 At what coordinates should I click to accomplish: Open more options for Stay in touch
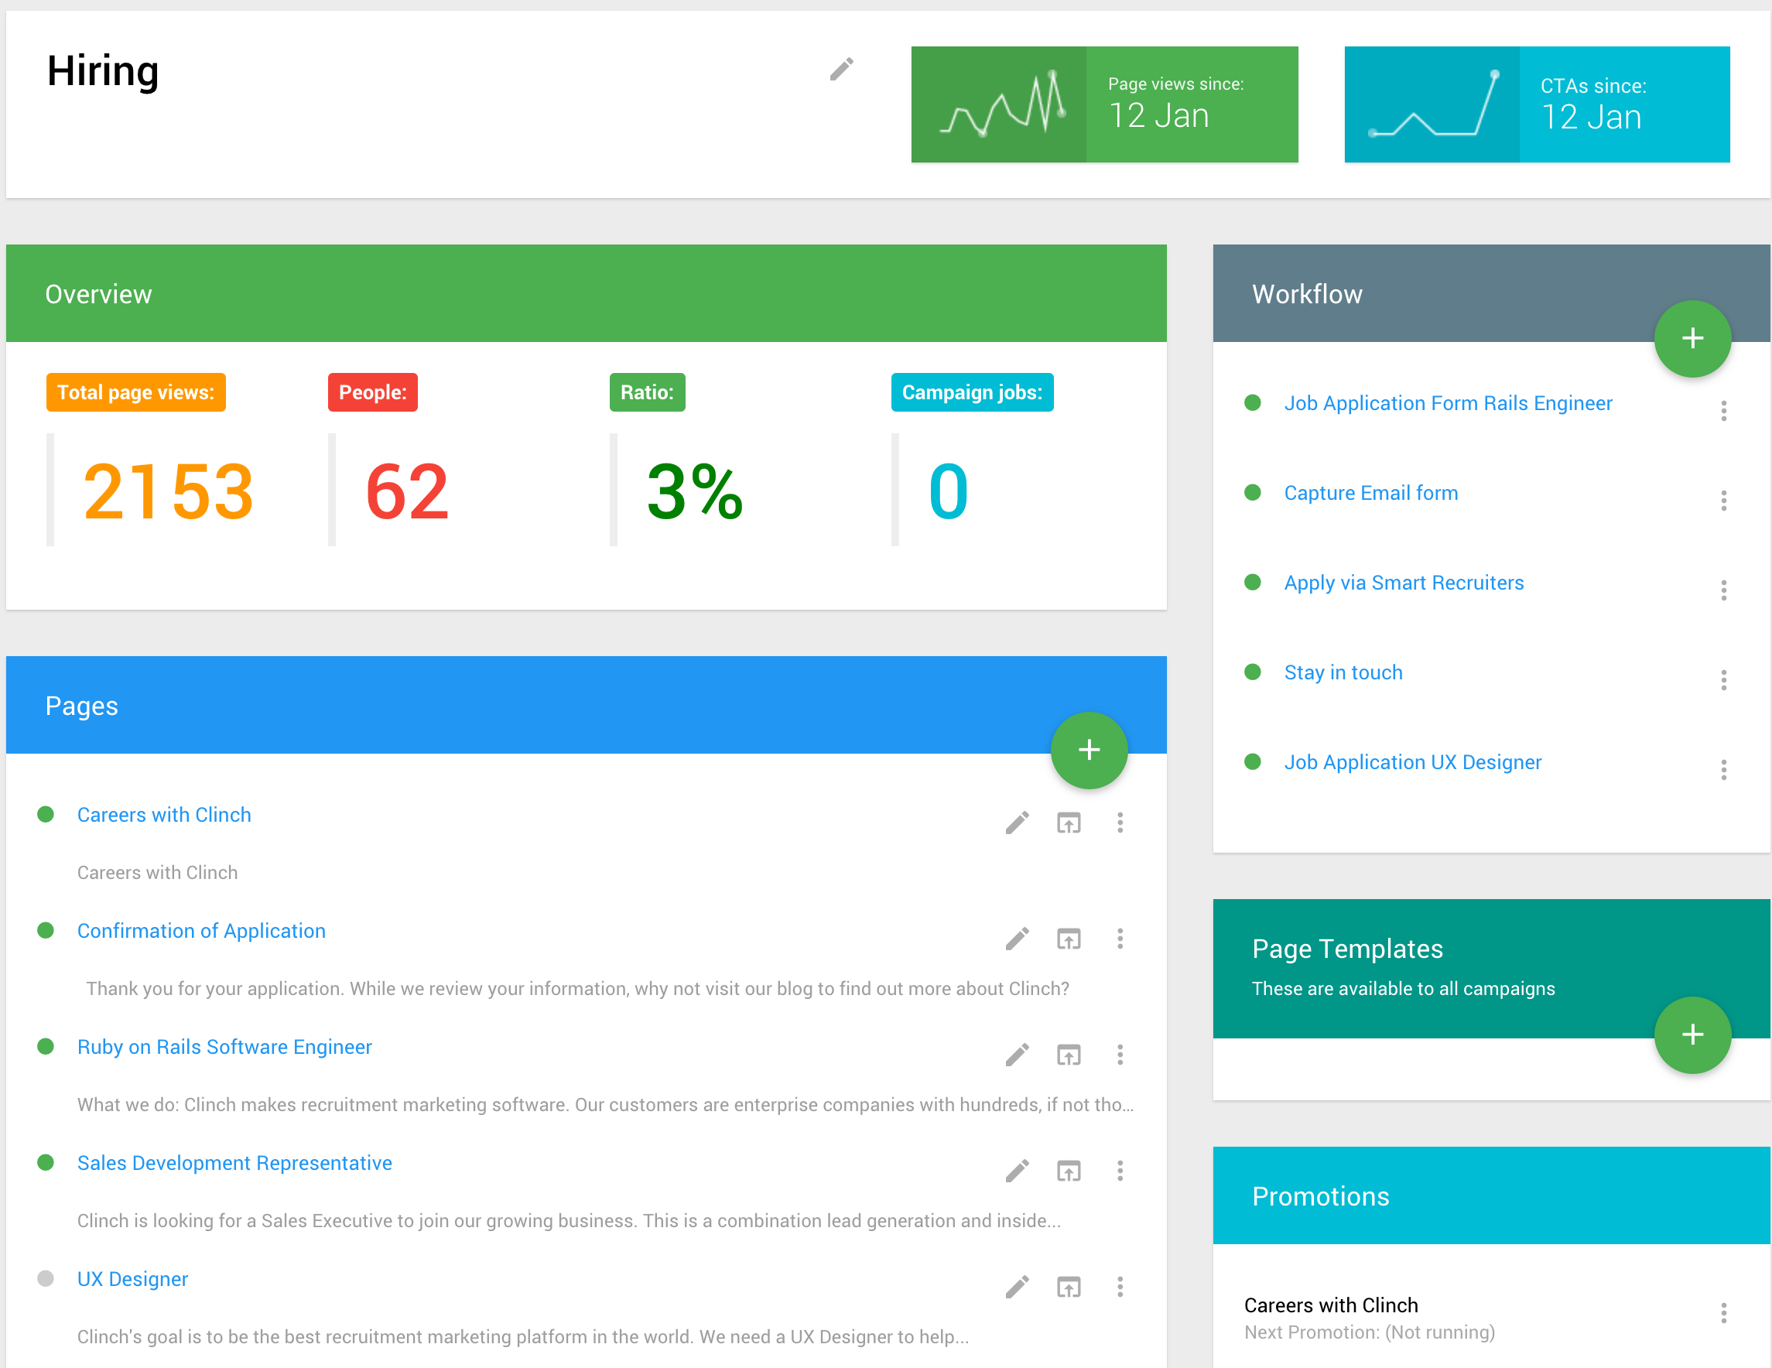(1723, 680)
